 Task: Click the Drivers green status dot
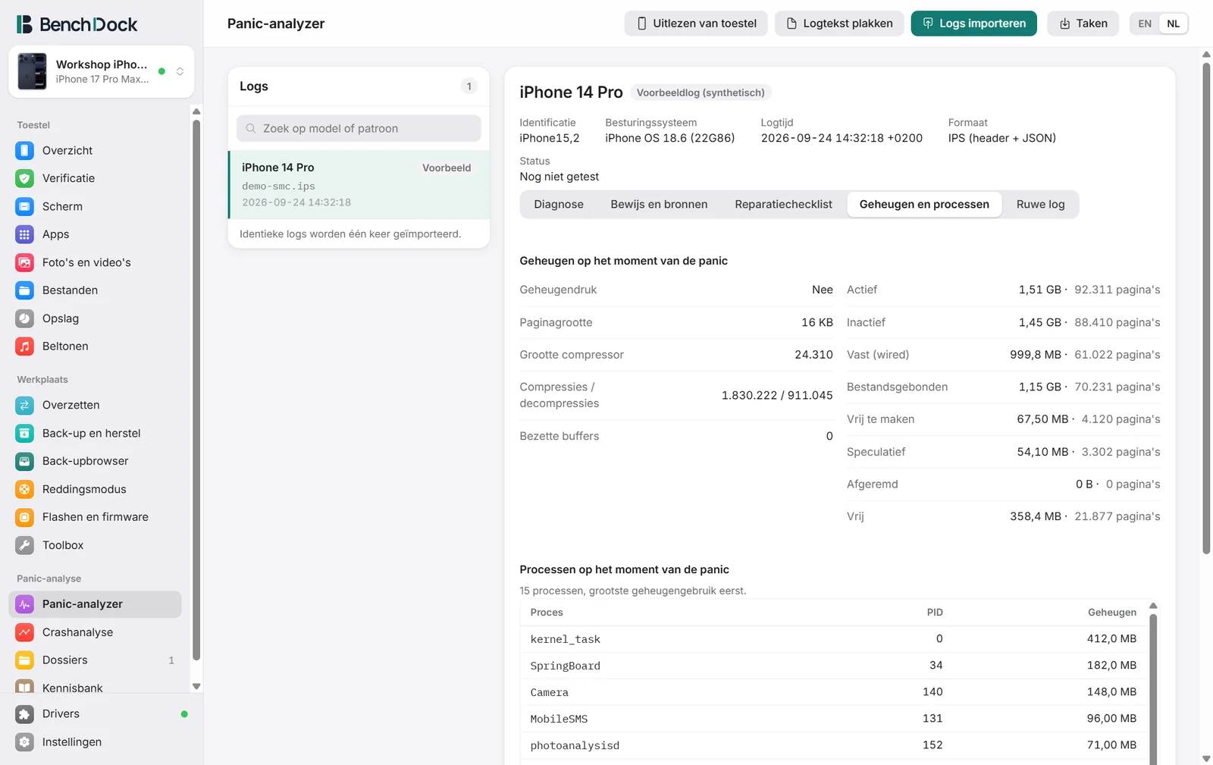tap(184, 714)
